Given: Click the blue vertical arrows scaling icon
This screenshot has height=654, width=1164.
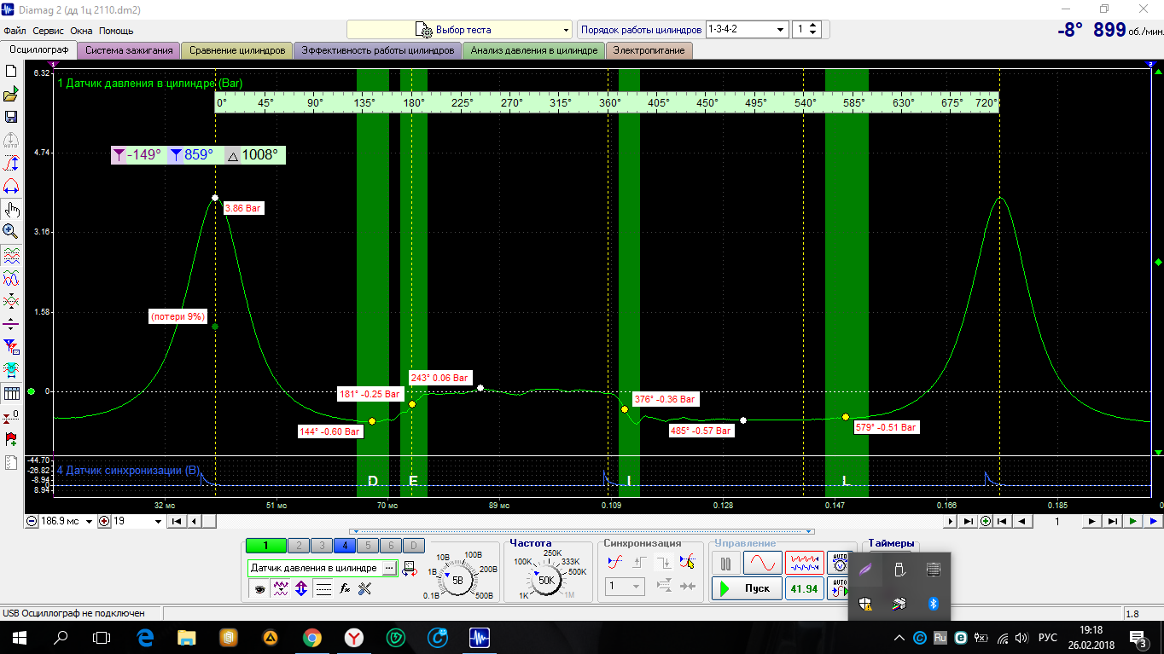Looking at the screenshot, I should coord(301,588).
